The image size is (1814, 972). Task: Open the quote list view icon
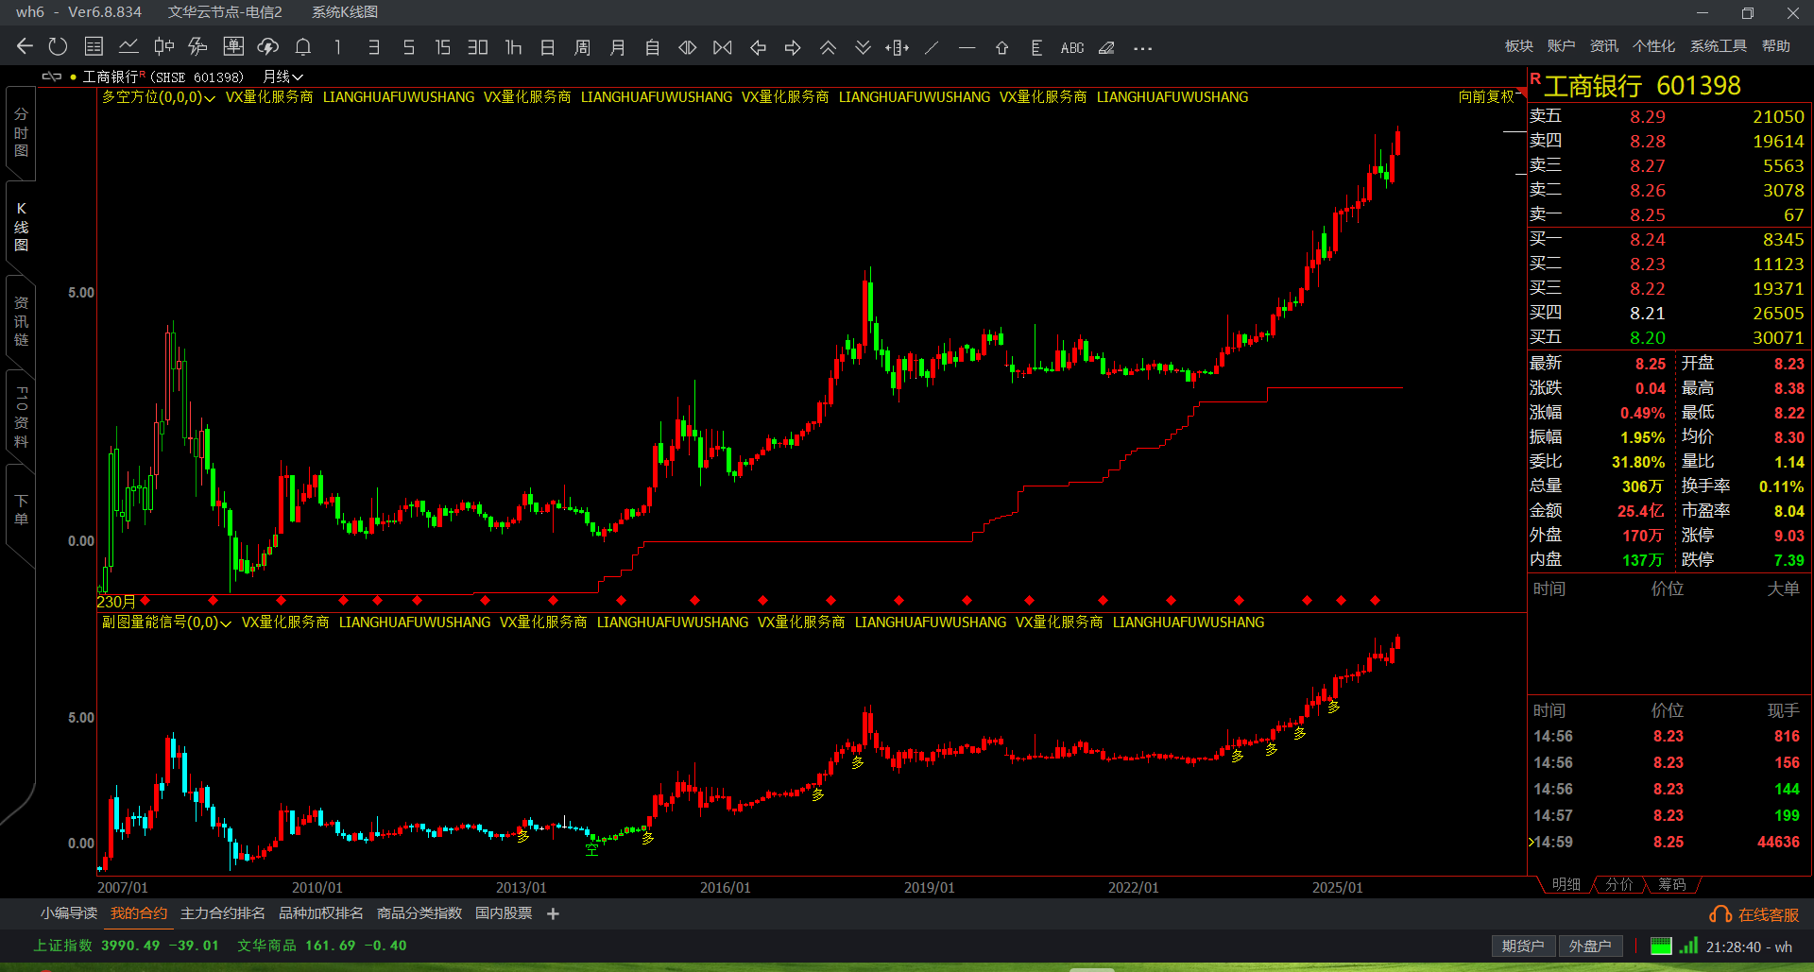pyautogui.click(x=94, y=46)
